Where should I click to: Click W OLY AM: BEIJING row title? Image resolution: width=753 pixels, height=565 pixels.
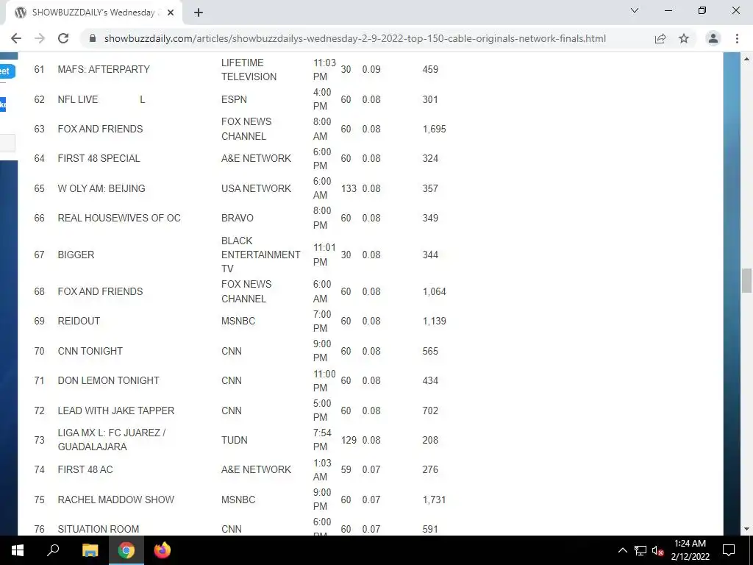pos(101,188)
